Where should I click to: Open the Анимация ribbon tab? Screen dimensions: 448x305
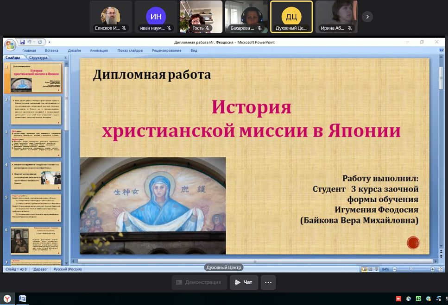coord(99,50)
